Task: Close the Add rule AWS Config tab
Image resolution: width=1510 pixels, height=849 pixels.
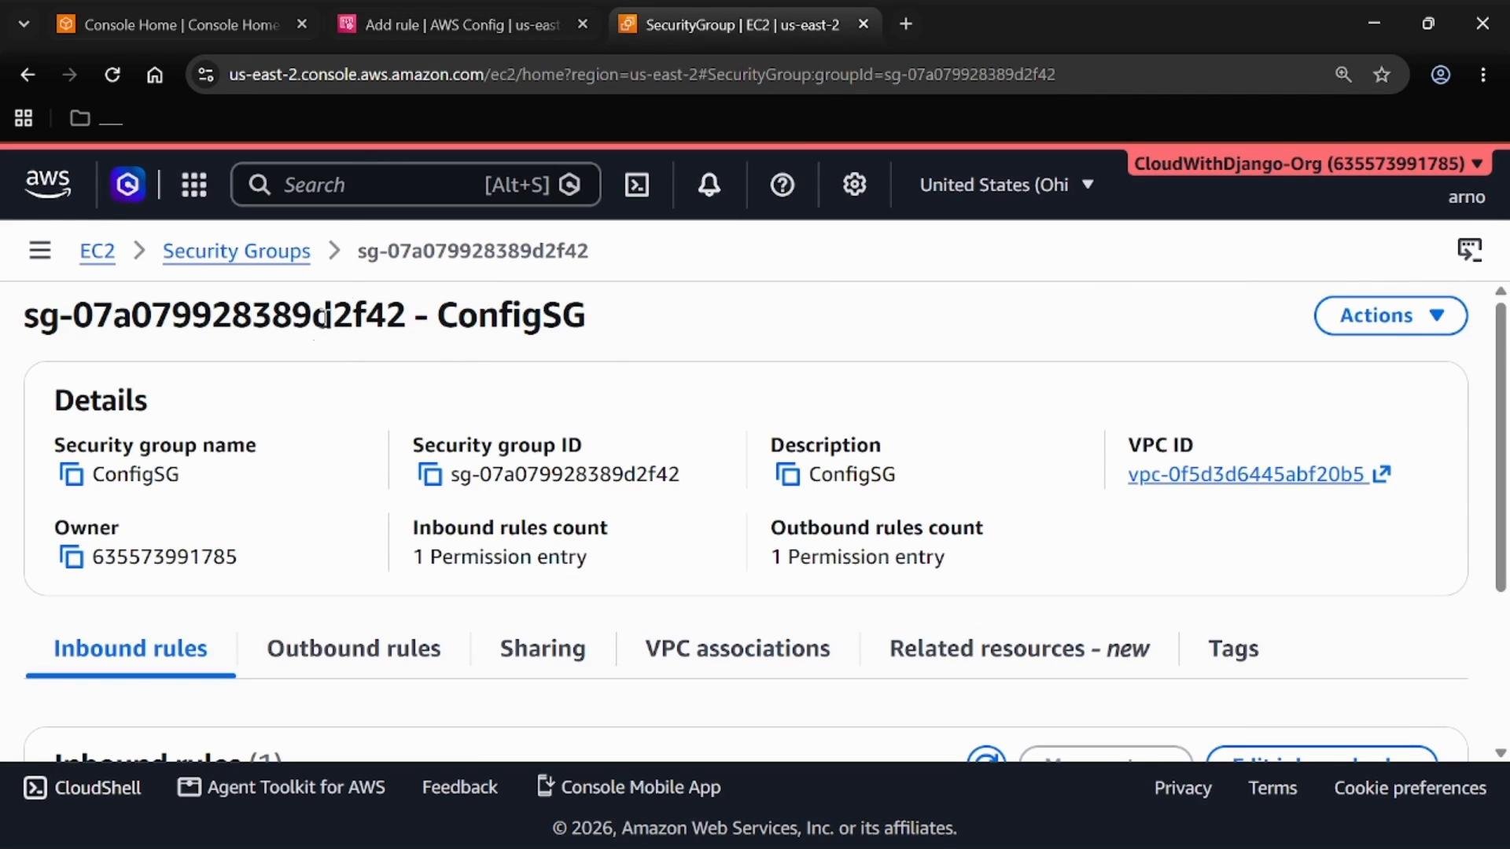Action: coord(583,24)
